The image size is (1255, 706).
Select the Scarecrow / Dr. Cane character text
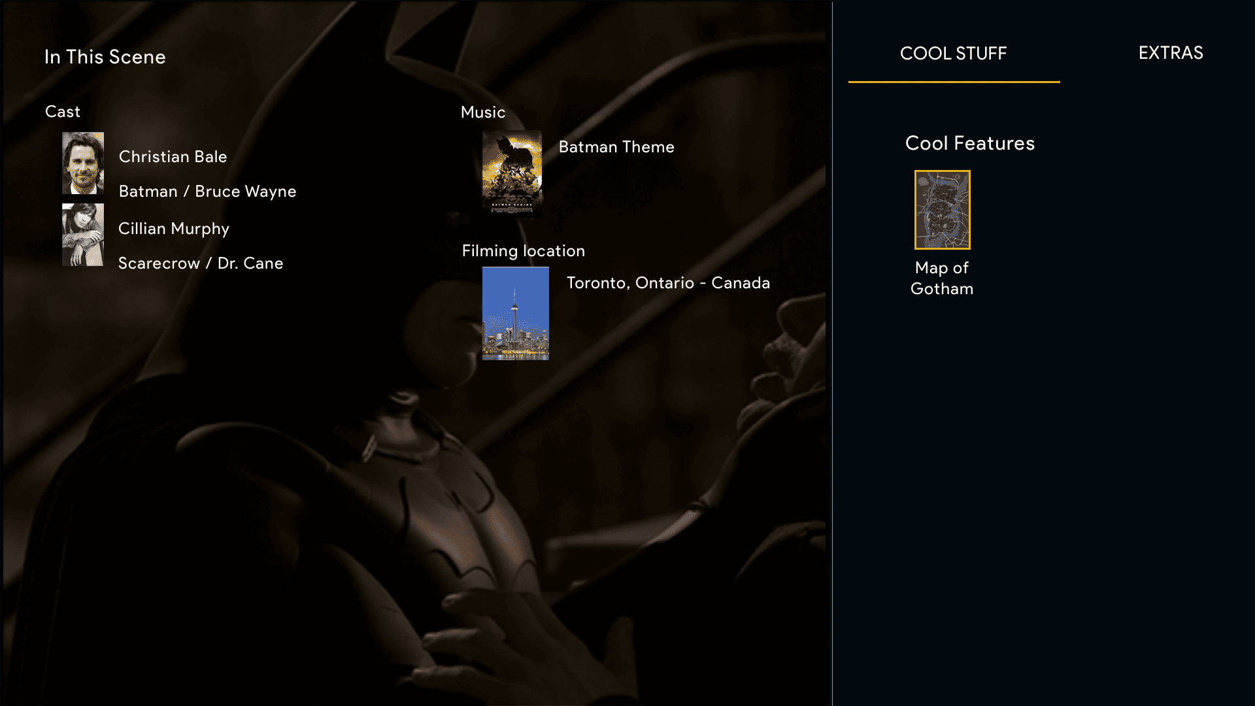[201, 263]
